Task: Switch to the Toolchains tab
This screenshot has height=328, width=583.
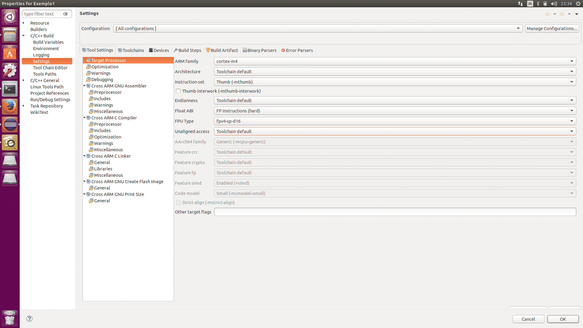Action: point(131,50)
